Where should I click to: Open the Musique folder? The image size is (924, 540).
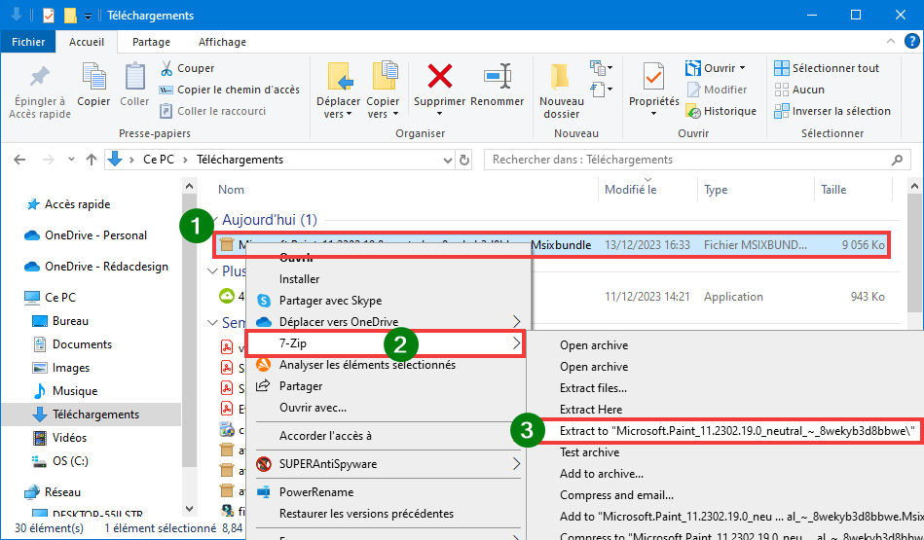(65, 391)
